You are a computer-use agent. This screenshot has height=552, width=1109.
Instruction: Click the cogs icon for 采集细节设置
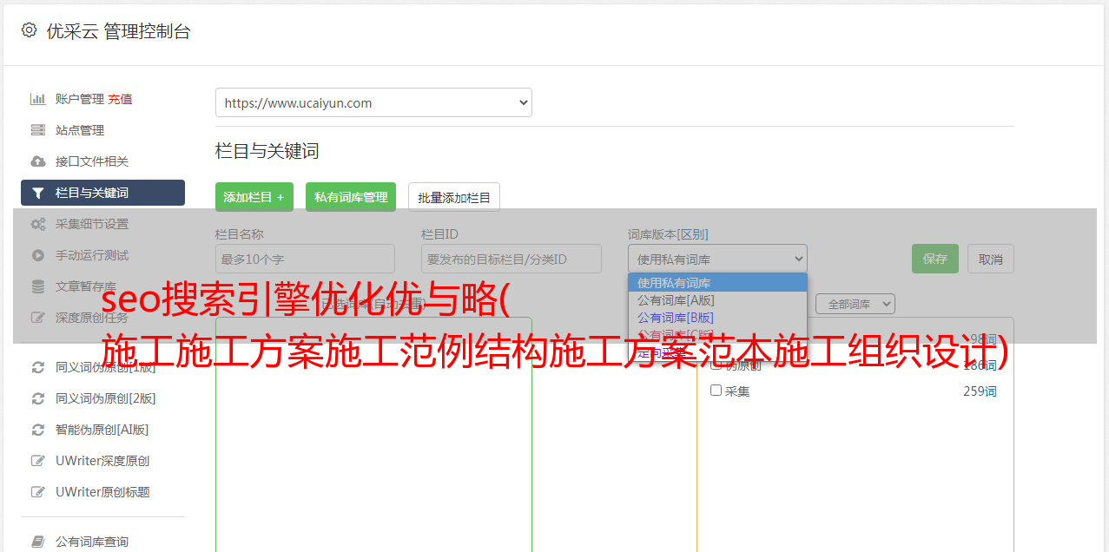pos(38,224)
